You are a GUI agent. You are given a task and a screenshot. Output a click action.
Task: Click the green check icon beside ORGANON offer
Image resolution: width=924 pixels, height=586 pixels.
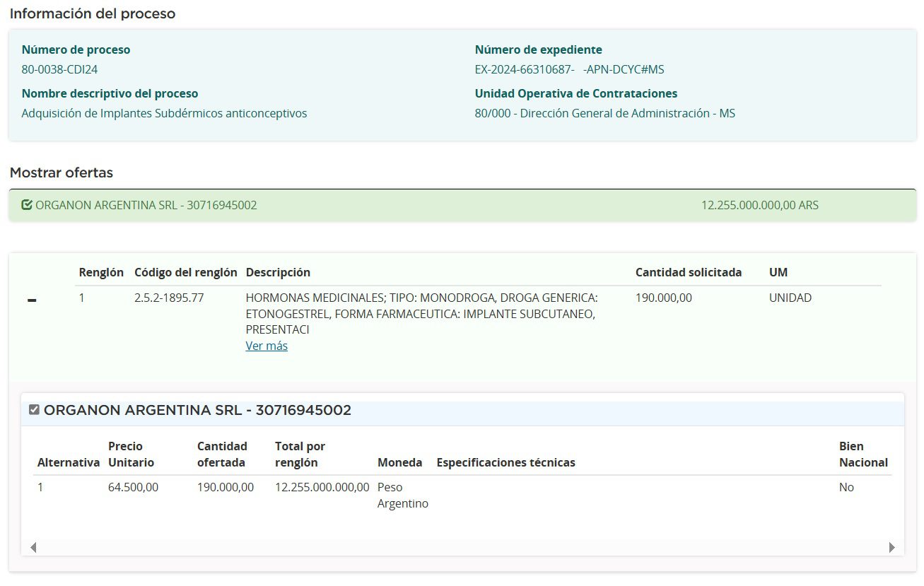click(x=27, y=205)
